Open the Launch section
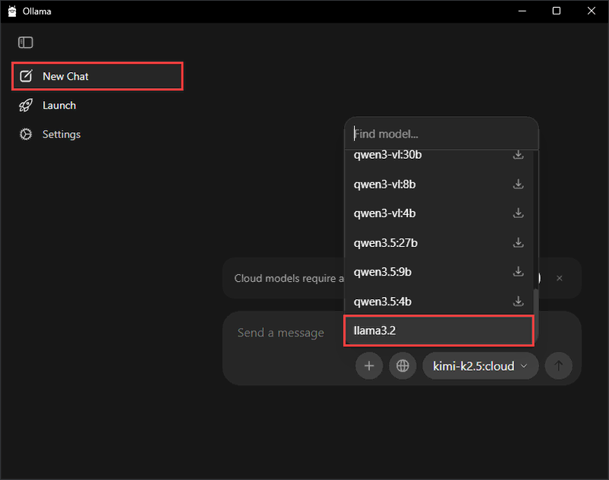 [97, 106]
